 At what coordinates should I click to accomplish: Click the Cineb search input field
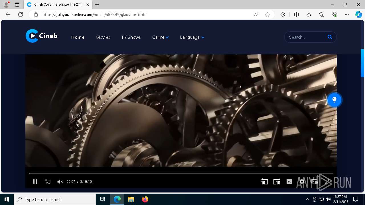click(x=307, y=37)
